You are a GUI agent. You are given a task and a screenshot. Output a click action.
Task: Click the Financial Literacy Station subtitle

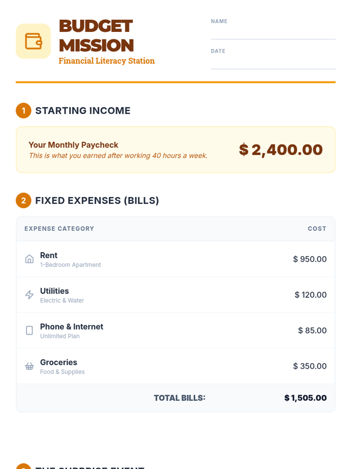(106, 61)
